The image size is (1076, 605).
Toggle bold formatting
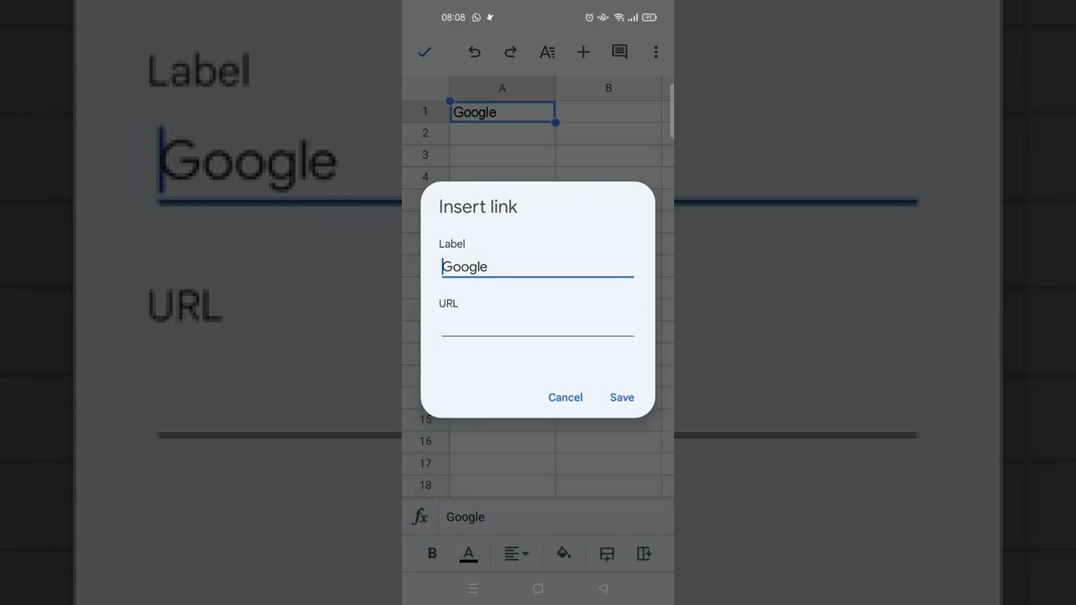pyautogui.click(x=432, y=553)
